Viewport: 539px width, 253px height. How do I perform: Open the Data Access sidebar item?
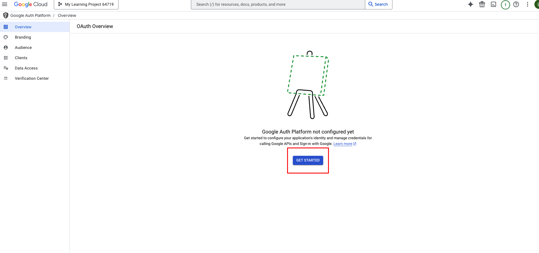[35, 68]
